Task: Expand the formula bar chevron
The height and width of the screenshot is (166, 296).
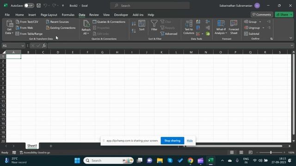Action: click(x=292, y=46)
